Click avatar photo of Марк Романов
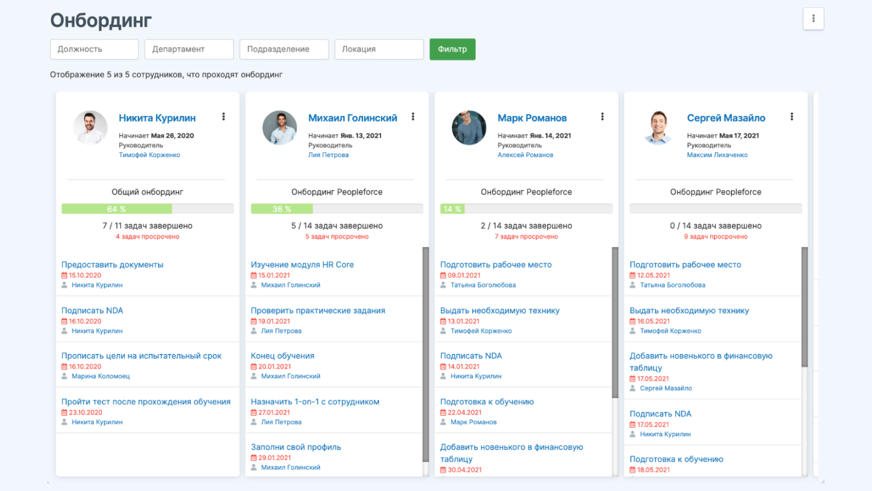This screenshot has height=491, width=872. 469,128
